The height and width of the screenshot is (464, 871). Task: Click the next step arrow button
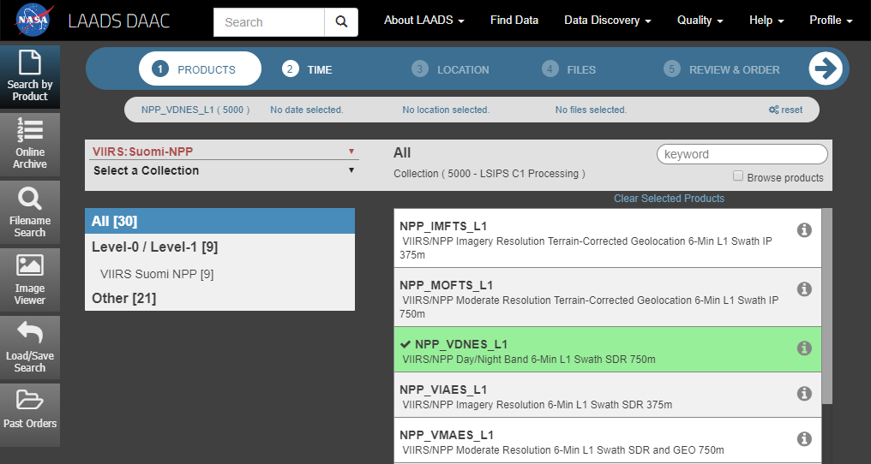pyautogui.click(x=826, y=68)
